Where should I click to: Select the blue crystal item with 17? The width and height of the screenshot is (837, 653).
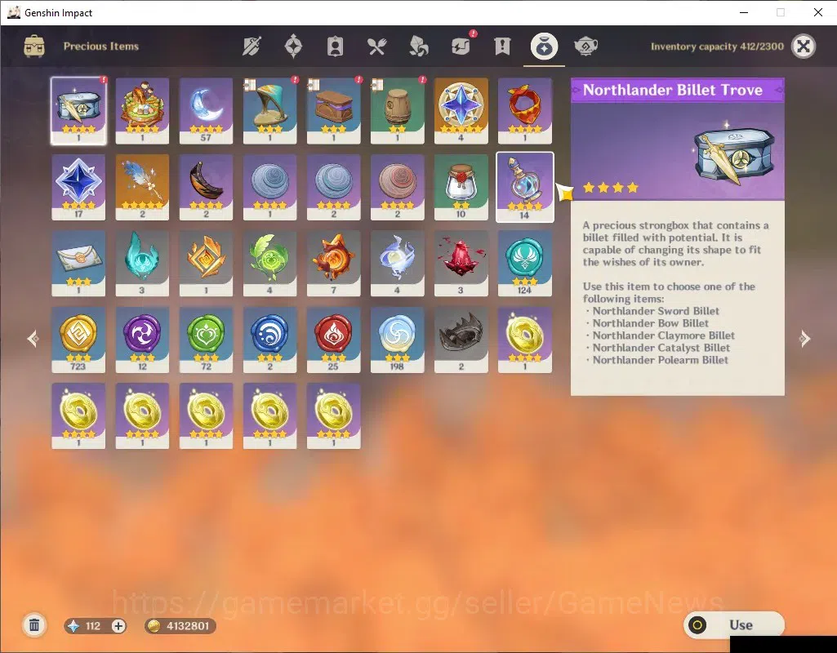(78, 187)
